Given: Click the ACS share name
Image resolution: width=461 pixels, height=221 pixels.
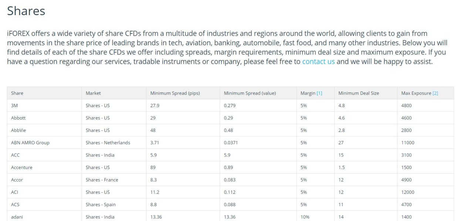Looking at the screenshot, I should [x=15, y=204].
